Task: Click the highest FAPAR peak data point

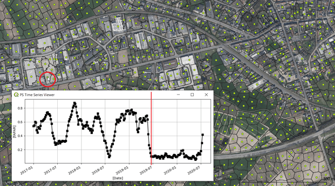Action: [x=75, y=103]
